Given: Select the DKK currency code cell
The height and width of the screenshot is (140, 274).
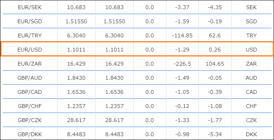Looking at the screenshot, I should pyautogui.click(x=251, y=134).
